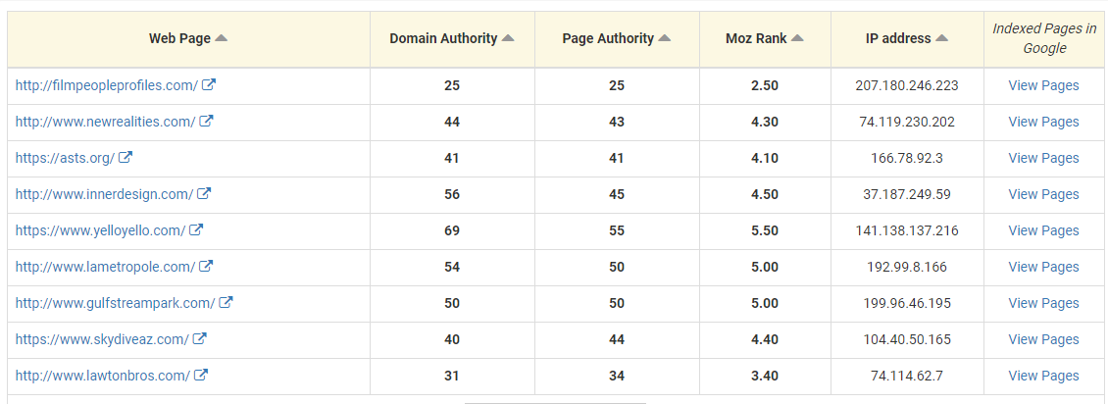Open the http://www.newrealities.com/ link
1108x404 pixels.
coord(106,122)
